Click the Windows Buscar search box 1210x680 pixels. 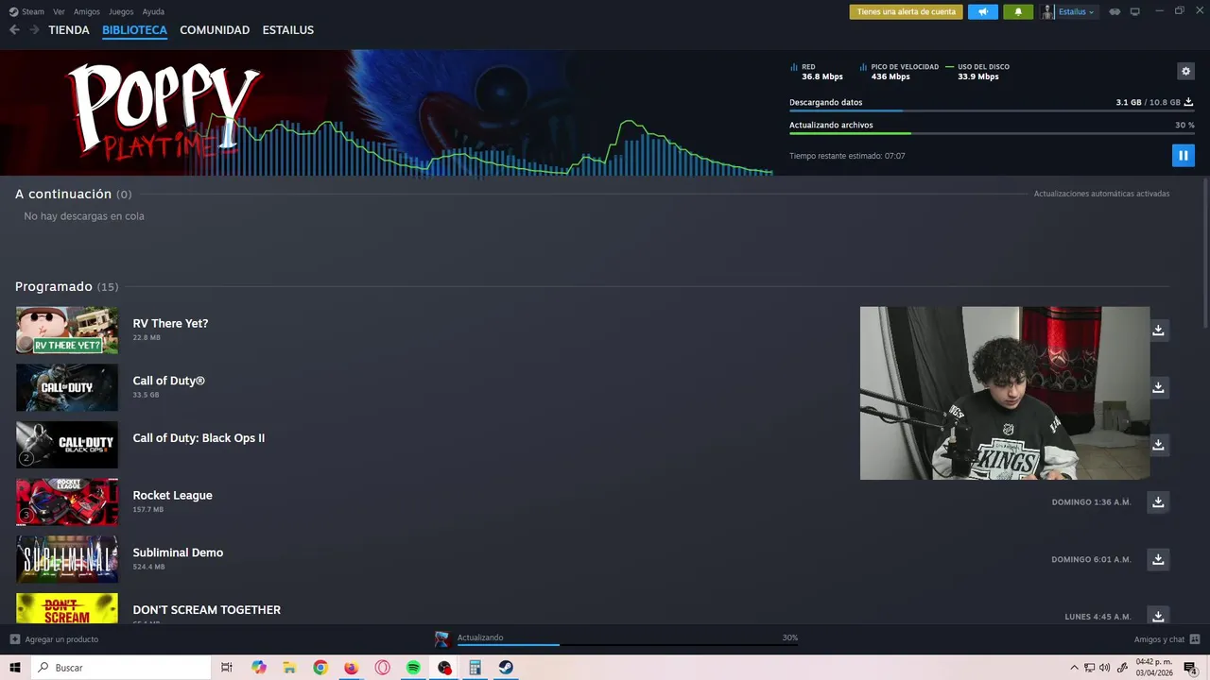(x=121, y=668)
